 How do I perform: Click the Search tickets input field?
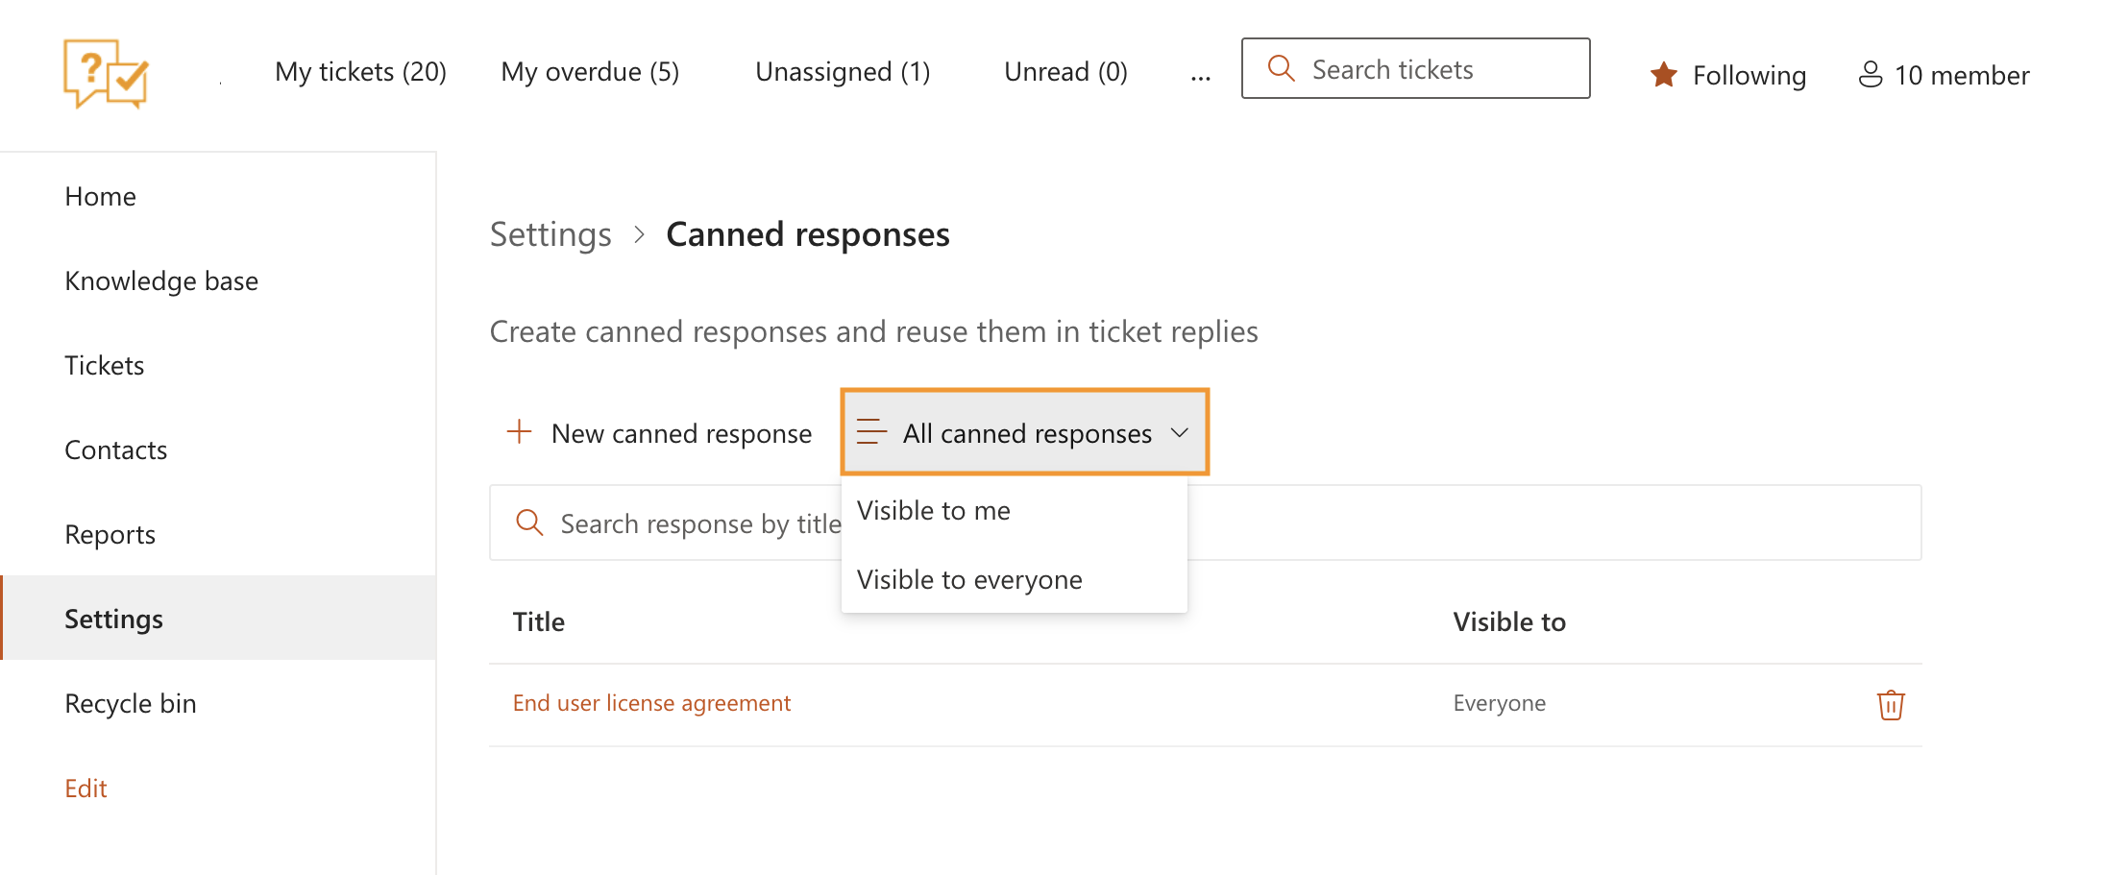coord(1415,68)
